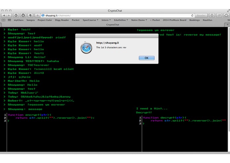This screenshot has height=163, width=230.
Task: Click the Share toolbar icon
Action: coord(219,16)
